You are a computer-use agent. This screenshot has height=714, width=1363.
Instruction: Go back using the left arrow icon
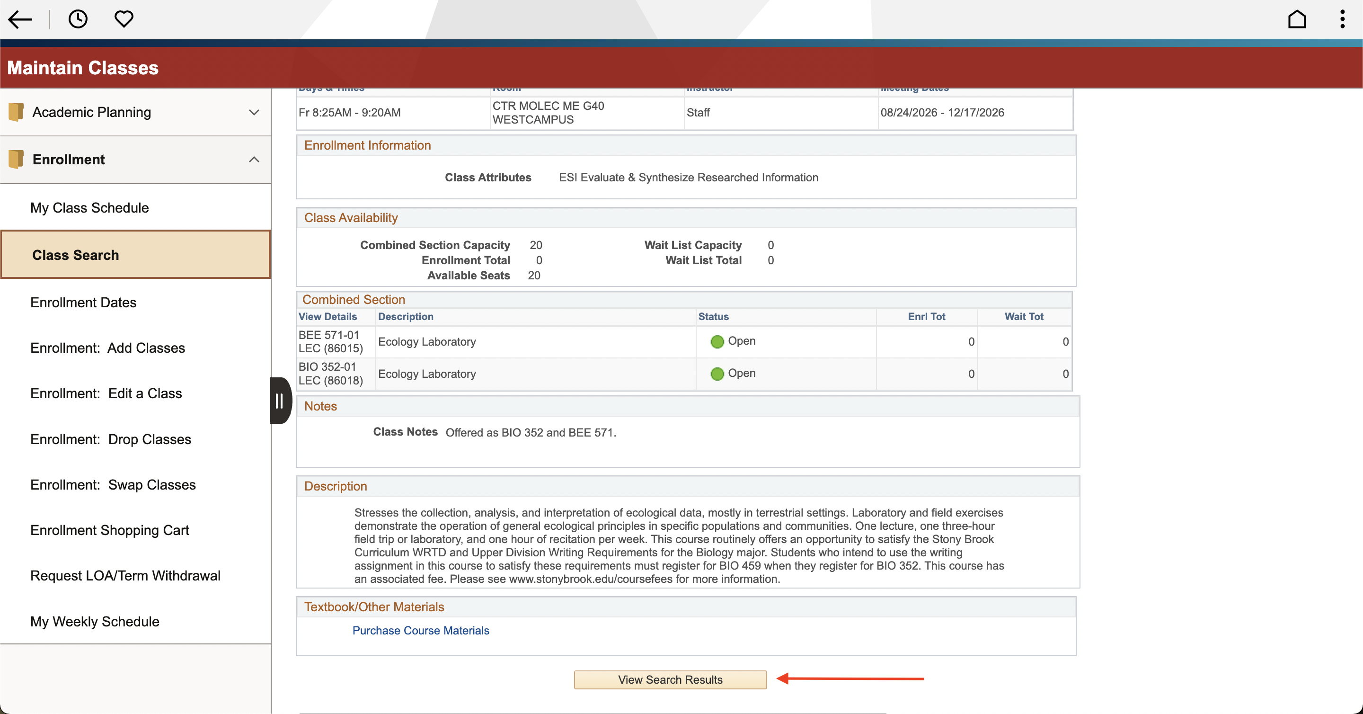[20, 19]
